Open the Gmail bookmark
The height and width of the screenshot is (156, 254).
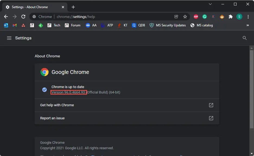click(15, 25)
